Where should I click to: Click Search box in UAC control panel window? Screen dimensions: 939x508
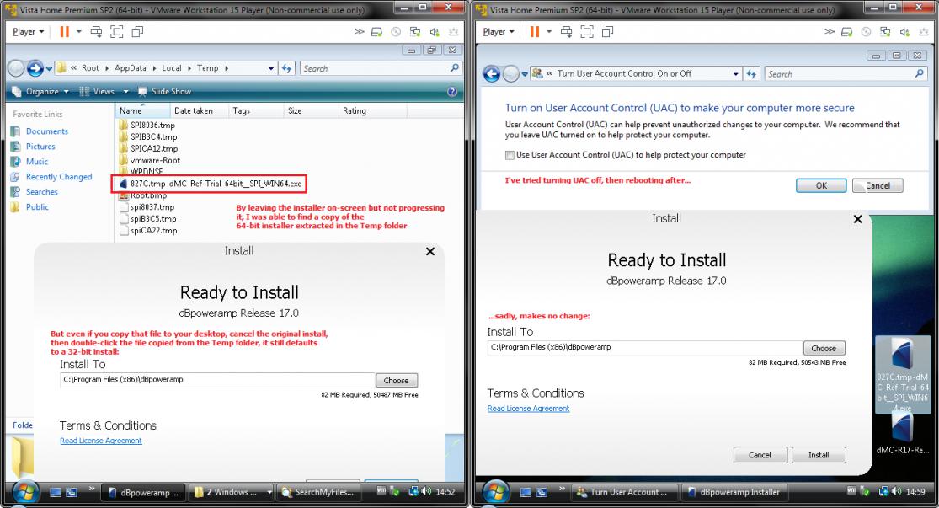pyautogui.click(x=846, y=73)
